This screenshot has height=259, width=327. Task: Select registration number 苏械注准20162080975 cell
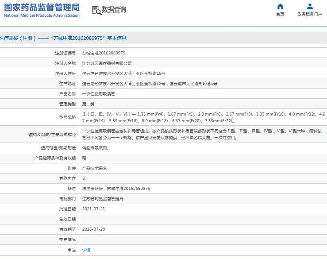[104, 53]
